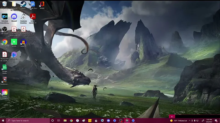Open the Pandemon... desktop shortcut
Image resolution: width=220 pixels, height=123 pixels.
click(x=5, y=81)
